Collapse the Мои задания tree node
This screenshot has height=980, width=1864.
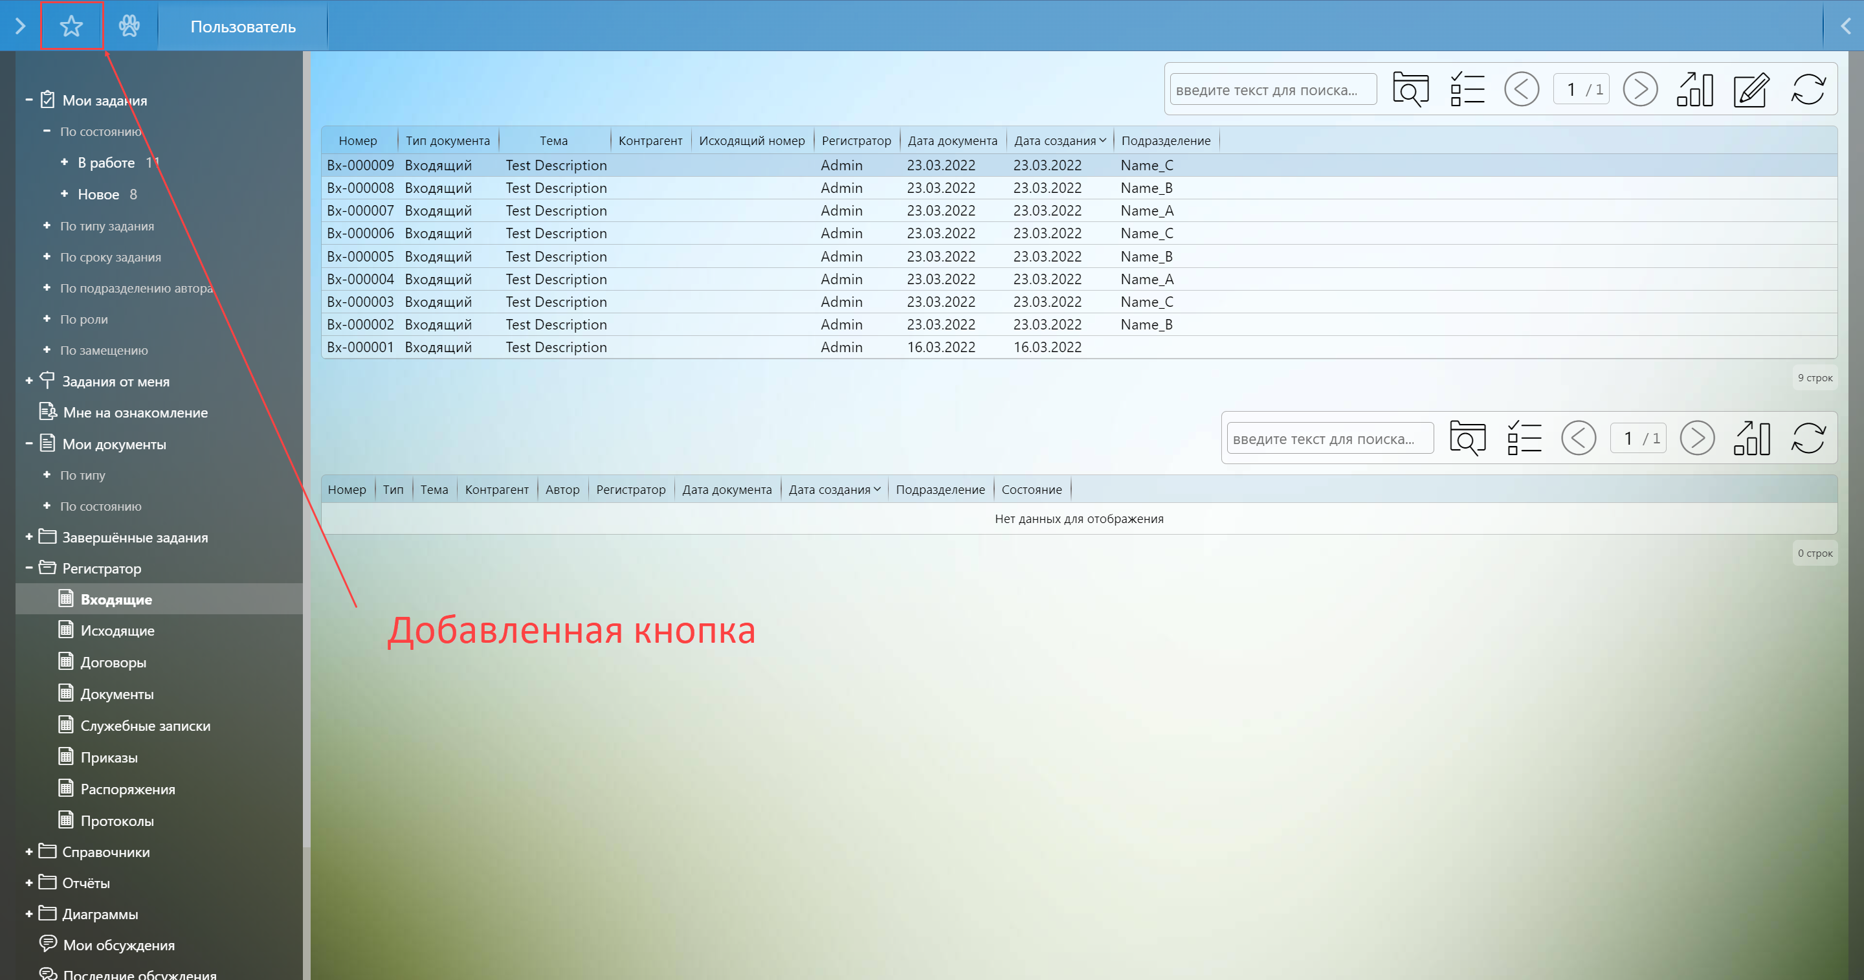point(29,100)
